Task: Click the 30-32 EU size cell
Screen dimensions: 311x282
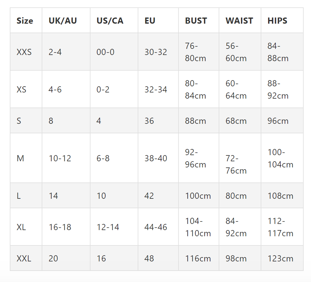Action: pyautogui.click(x=156, y=52)
